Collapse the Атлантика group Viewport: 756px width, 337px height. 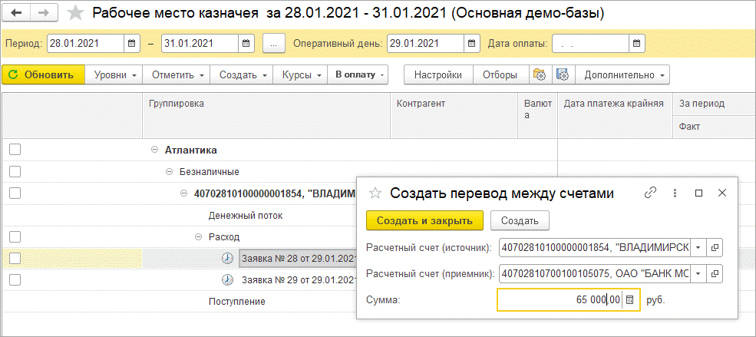coord(155,150)
